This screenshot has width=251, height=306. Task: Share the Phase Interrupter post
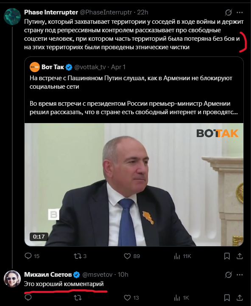click(240, 256)
